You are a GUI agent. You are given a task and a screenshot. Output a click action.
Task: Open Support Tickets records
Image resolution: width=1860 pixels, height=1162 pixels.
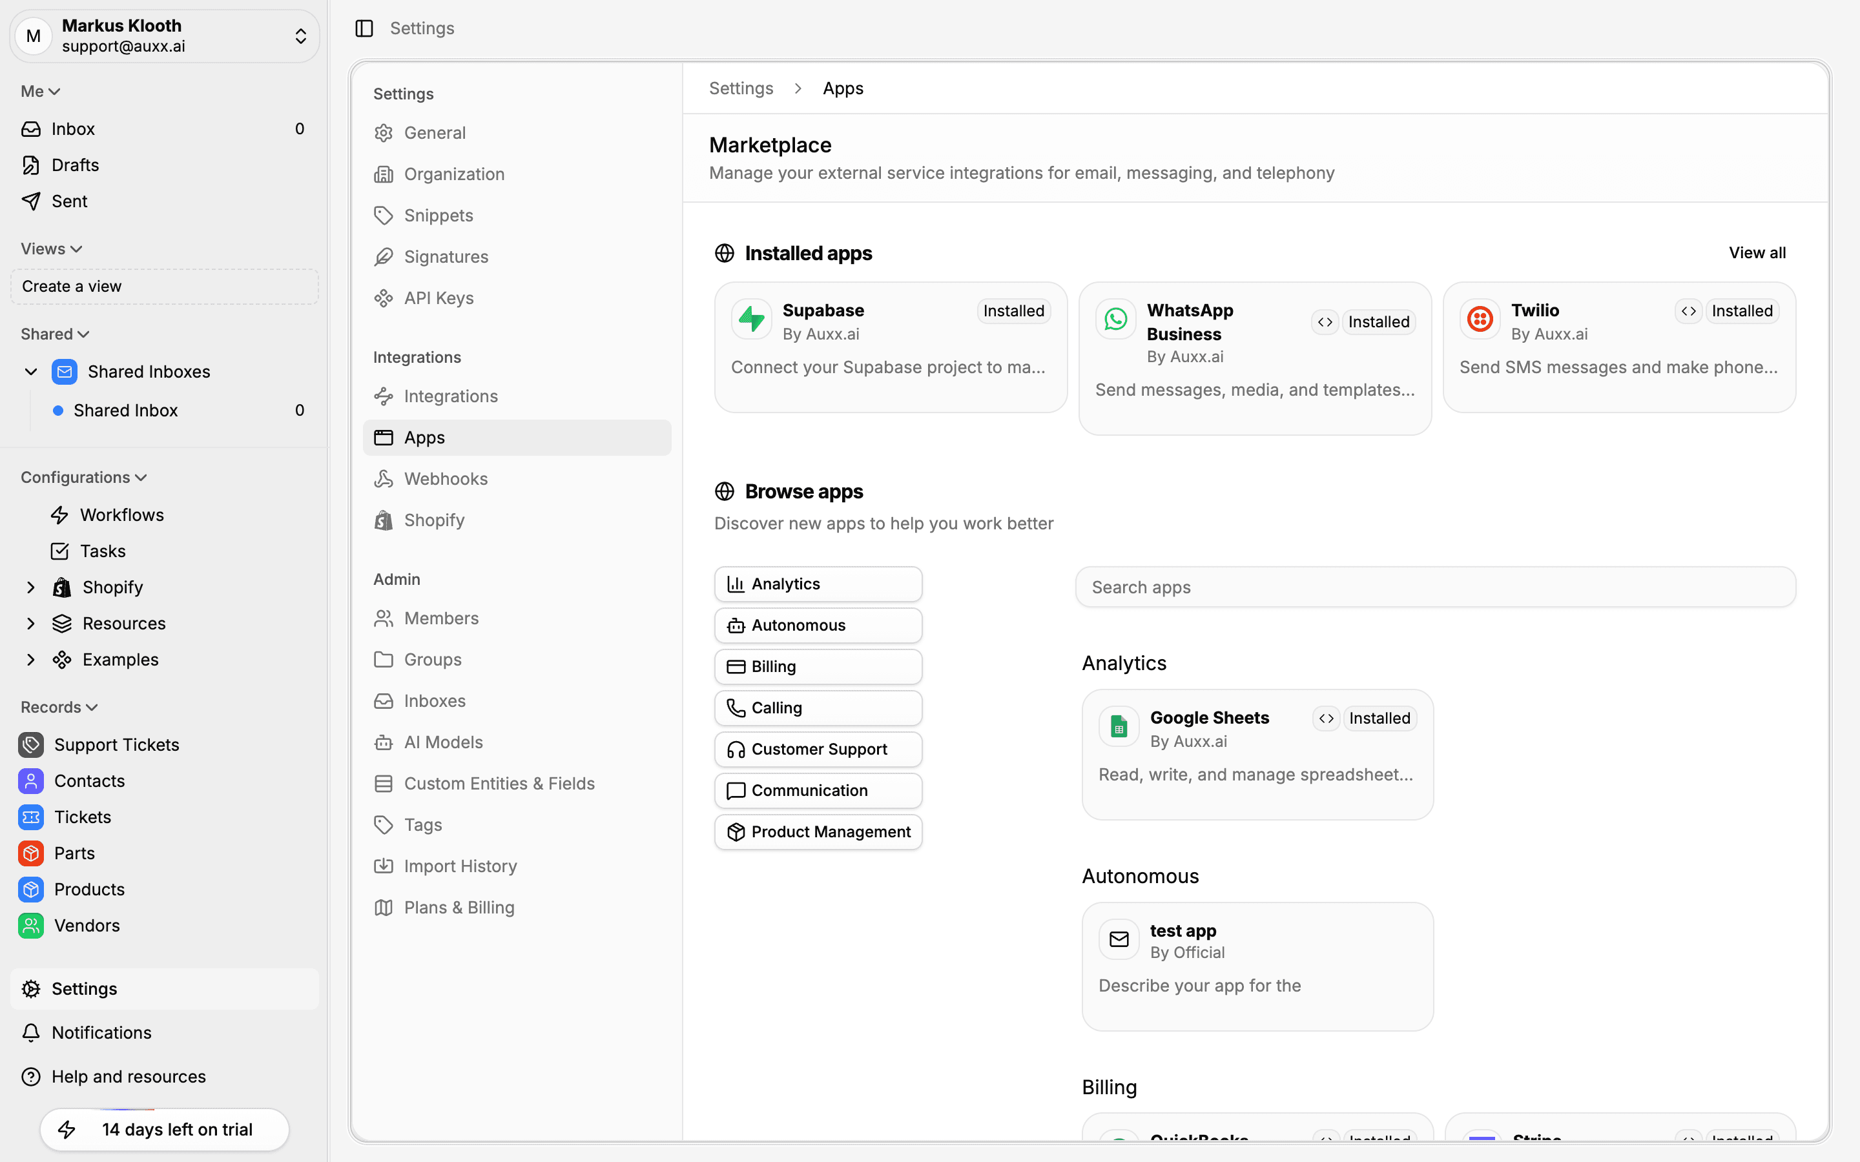(x=163, y=744)
